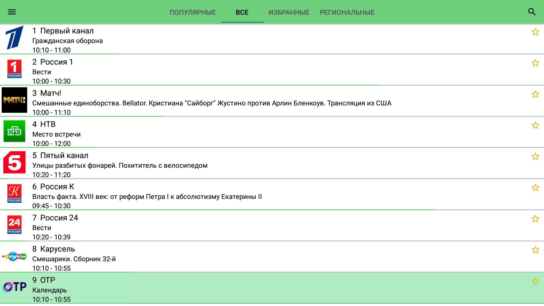Open the ИЗБРАННЫЕ tab
Screen dimensions: 544x306
289,12
